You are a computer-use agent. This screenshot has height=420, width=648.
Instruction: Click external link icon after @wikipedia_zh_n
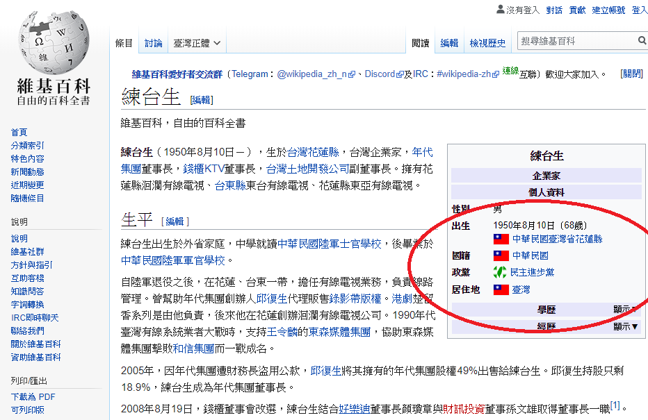(x=352, y=75)
